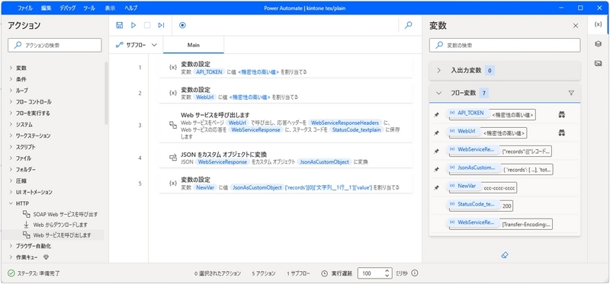
Task: Expand the UI オートメーション group
Action: [x=11, y=192]
